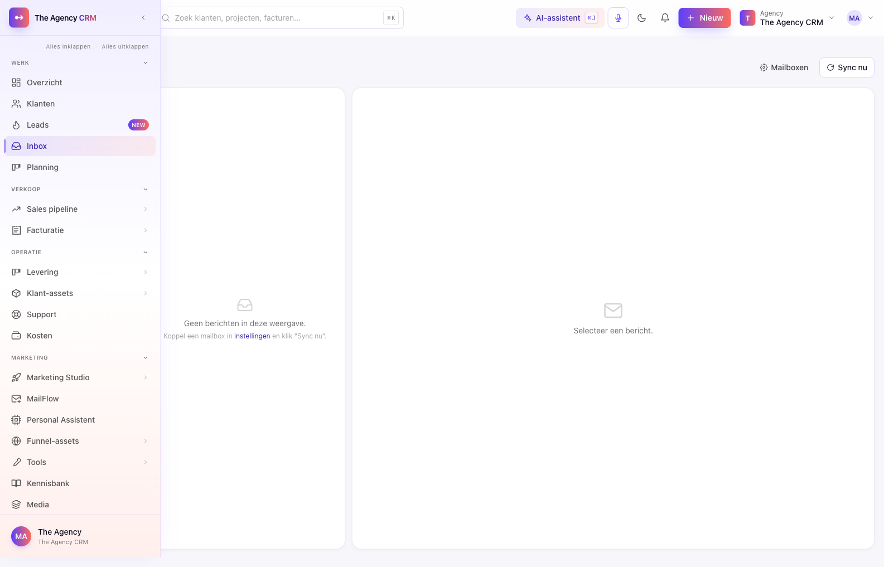Click The Agency profile card at sidebar bottom
884x567 pixels.
[x=80, y=536]
